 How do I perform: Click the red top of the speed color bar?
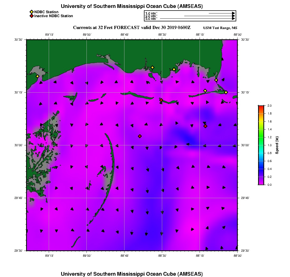pyautogui.click(x=261, y=107)
